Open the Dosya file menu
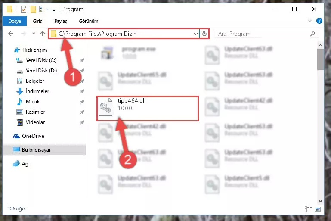This screenshot has height=221, width=331. (15, 21)
